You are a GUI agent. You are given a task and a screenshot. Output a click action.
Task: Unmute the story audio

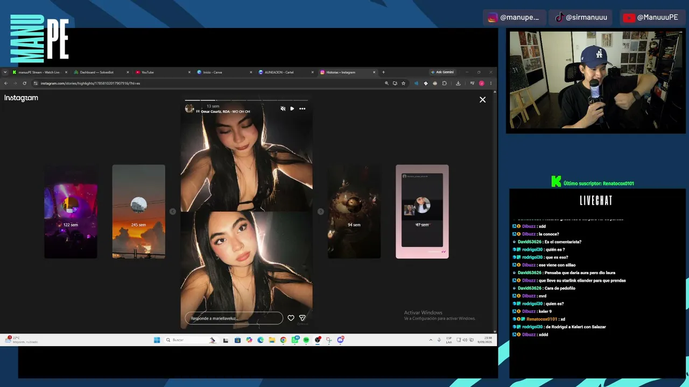click(x=283, y=109)
